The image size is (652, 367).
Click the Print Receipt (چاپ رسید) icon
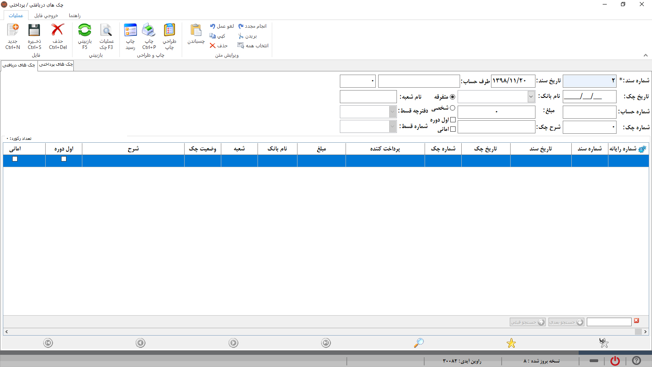[x=130, y=31]
